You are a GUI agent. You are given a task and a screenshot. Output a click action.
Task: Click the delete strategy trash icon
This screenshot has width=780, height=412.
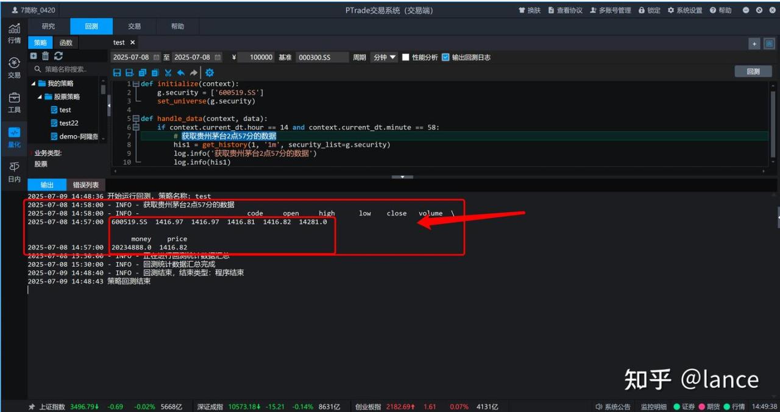pos(45,56)
